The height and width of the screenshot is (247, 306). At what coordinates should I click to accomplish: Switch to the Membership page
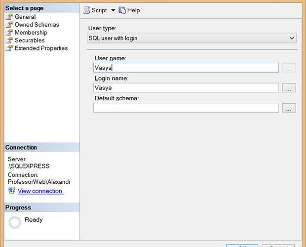click(x=31, y=33)
